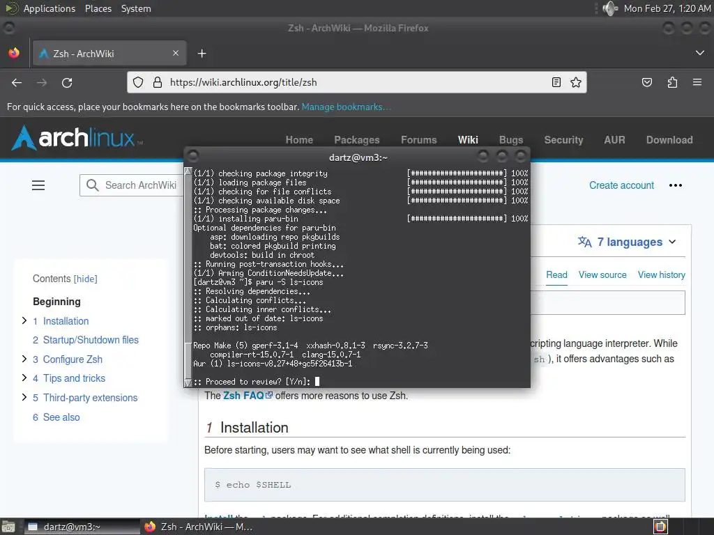
Task: Open Bugs in Arch navigation
Action: click(x=511, y=140)
